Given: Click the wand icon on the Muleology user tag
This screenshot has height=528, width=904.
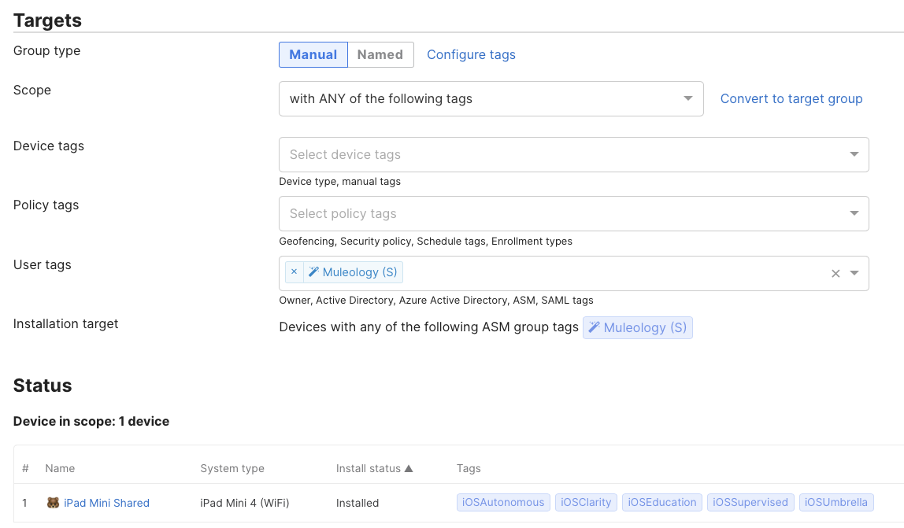Looking at the screenshot, I should point(313,271).
